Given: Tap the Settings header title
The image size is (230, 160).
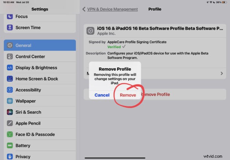Looking at the screenshot, I should tap(40, 9).
